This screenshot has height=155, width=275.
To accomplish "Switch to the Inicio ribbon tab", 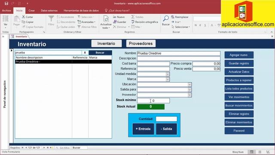I will [19, 10].
